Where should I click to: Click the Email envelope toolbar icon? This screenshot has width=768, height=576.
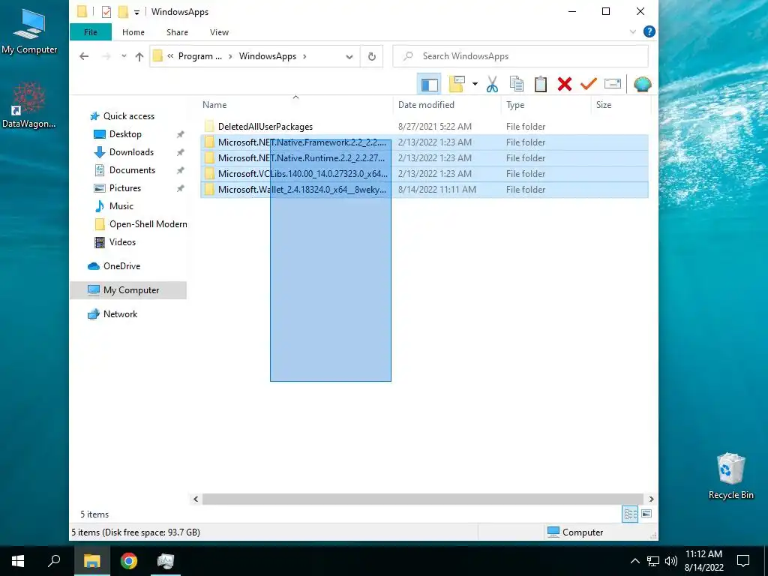click(613, 84)
